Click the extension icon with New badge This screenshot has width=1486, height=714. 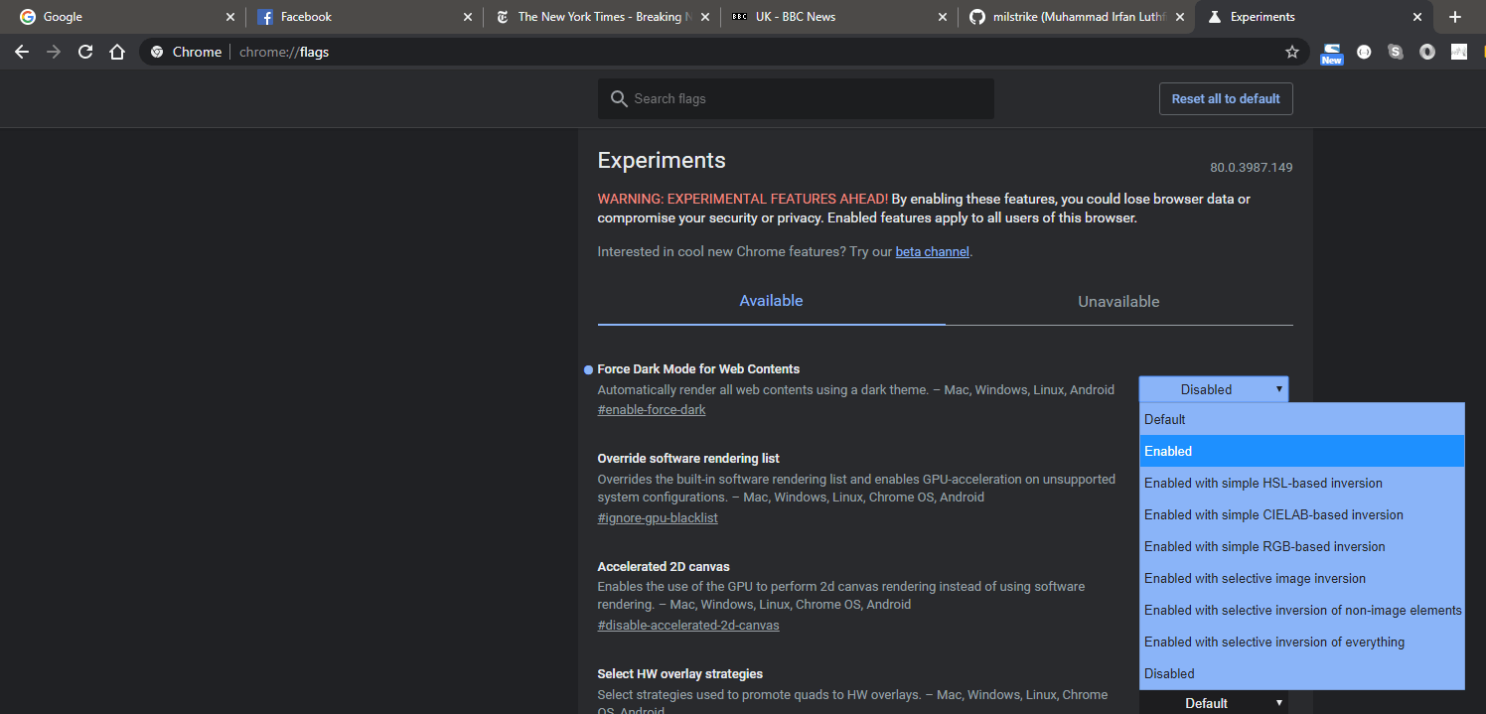pyautogui.click(x=1332, y=54)
